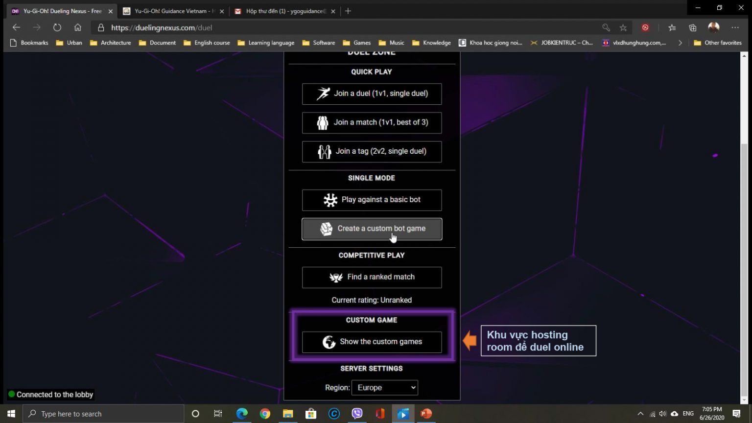Reload the page using the refresh icon
Image resolution: width=752 pixels, height=423 pixels.
[57, 27]
